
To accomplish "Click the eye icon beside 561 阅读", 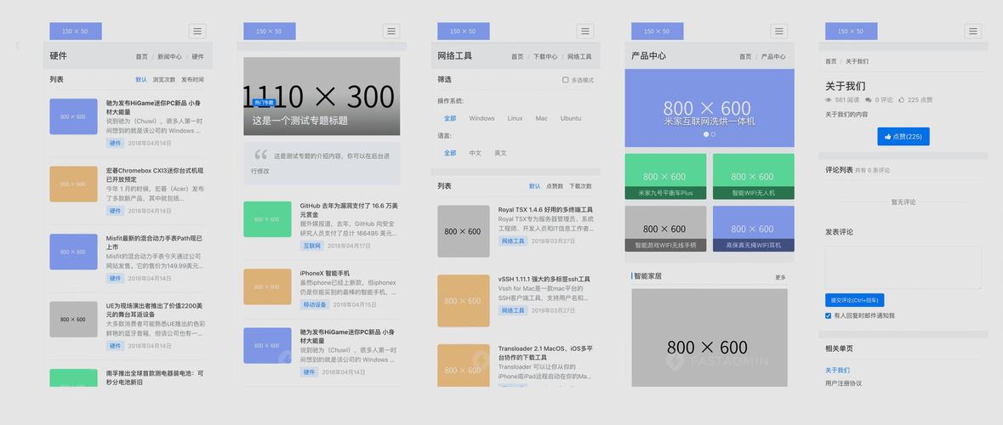I will pos(829,100).
